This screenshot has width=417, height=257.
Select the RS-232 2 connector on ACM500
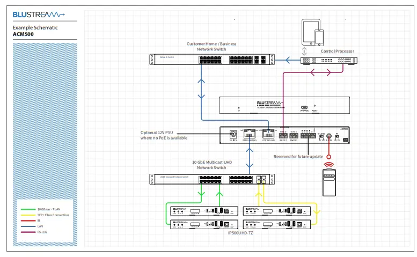click(294, 136)
